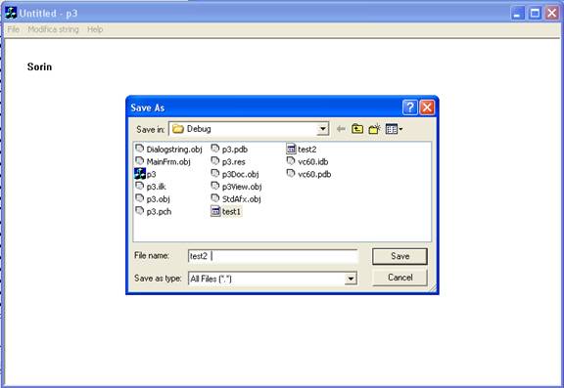
Task: Click the p3.res file icon
Action: (215, 161)
